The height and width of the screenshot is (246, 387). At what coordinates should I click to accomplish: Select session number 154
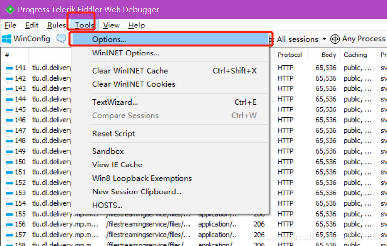20,203
